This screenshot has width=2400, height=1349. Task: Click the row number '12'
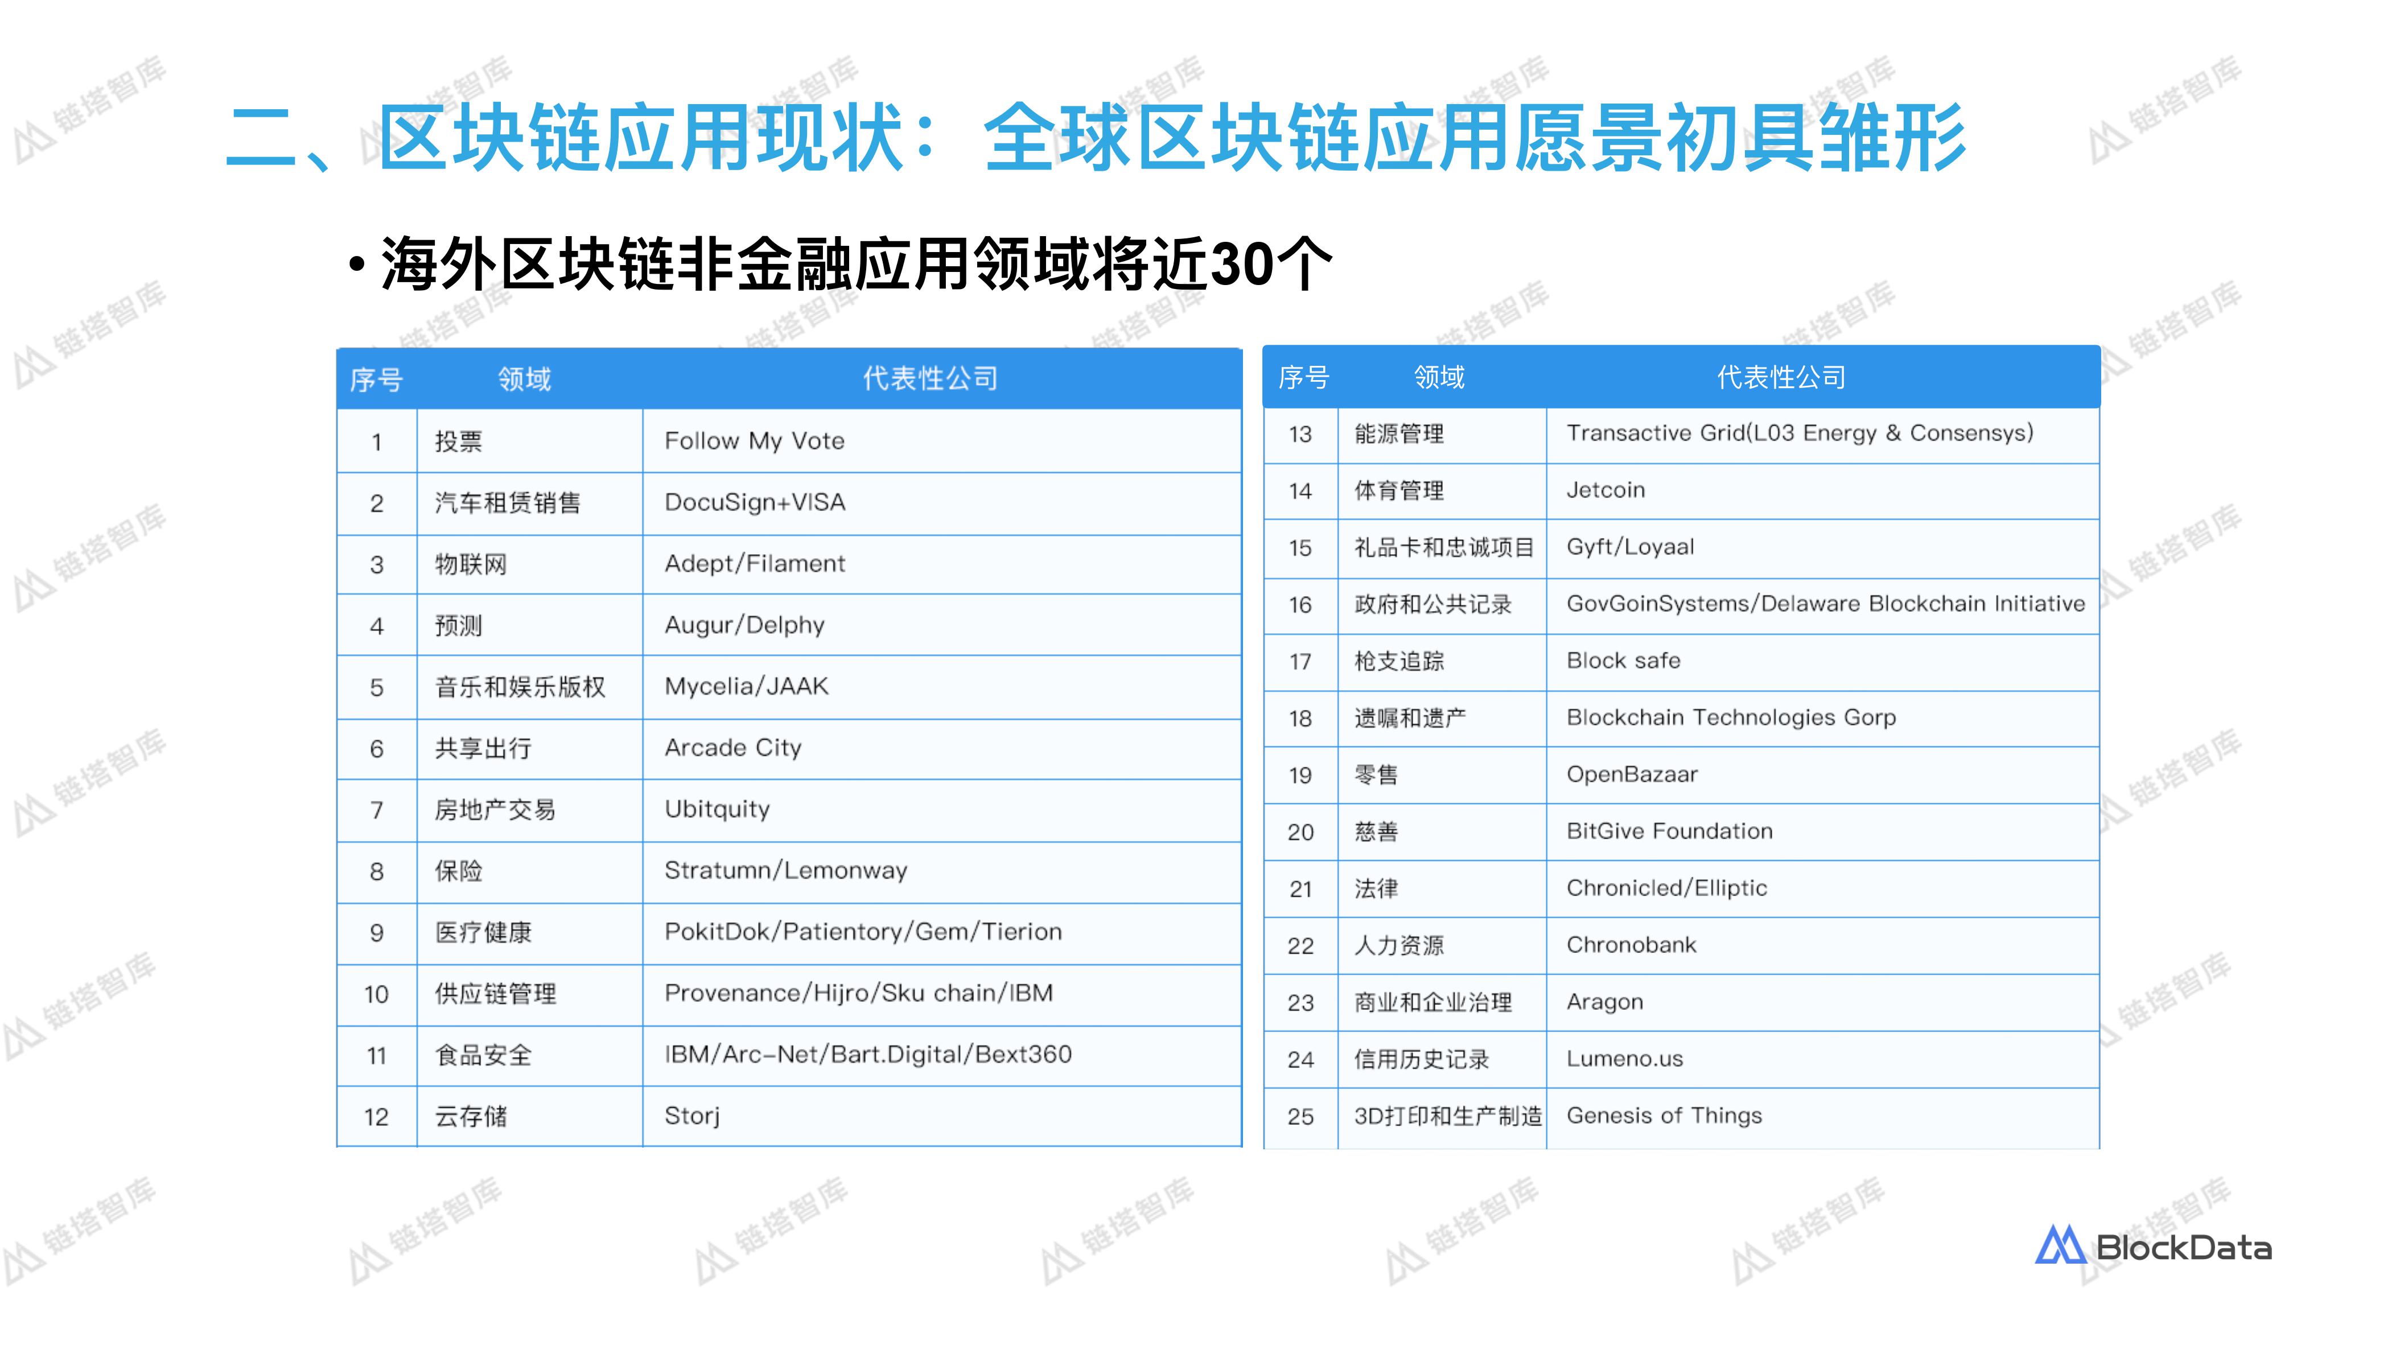[x=376, y=1117]
